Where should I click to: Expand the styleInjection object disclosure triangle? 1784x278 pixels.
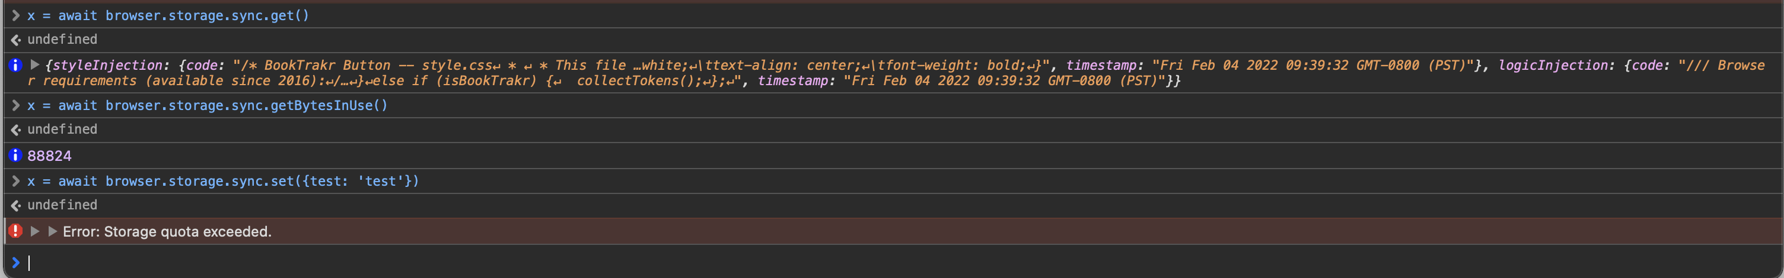coord(34,64)
